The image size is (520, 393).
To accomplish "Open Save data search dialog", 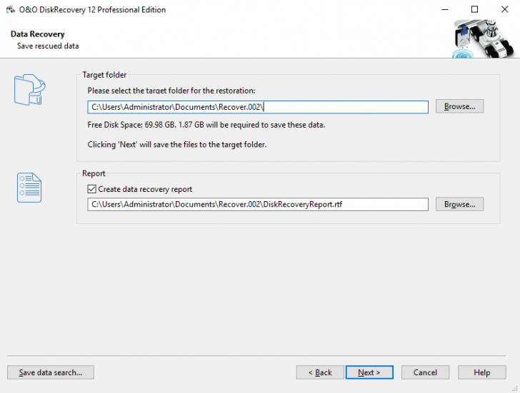I will coord(51,372).
